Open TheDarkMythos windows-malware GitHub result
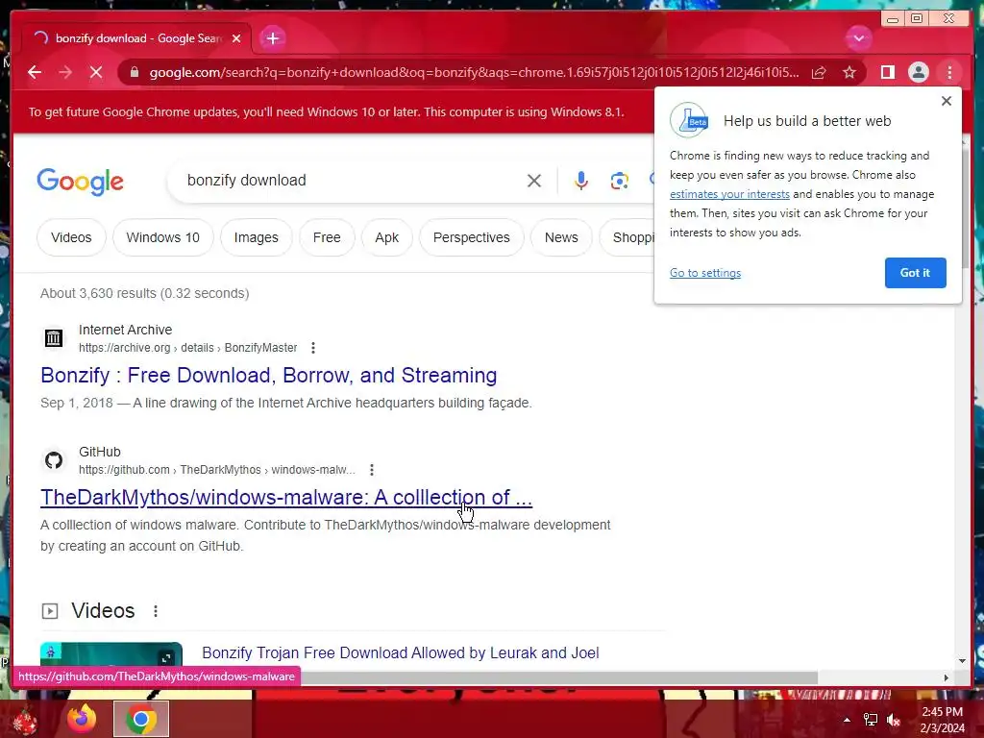984x738 pixels. (x=286, y=497)
